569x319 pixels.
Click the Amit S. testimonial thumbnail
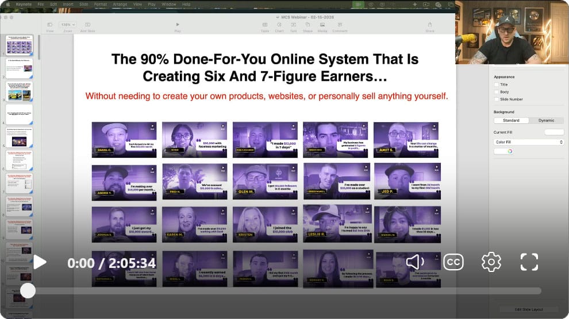[406, 140]
